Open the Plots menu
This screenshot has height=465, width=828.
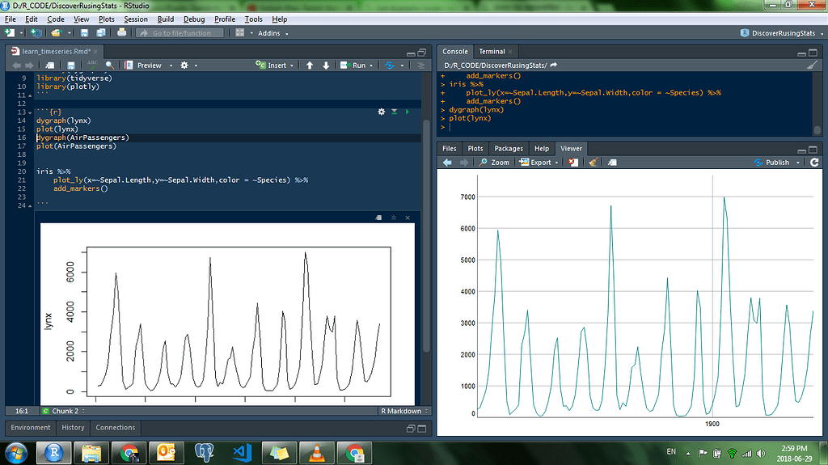(106, 19)
